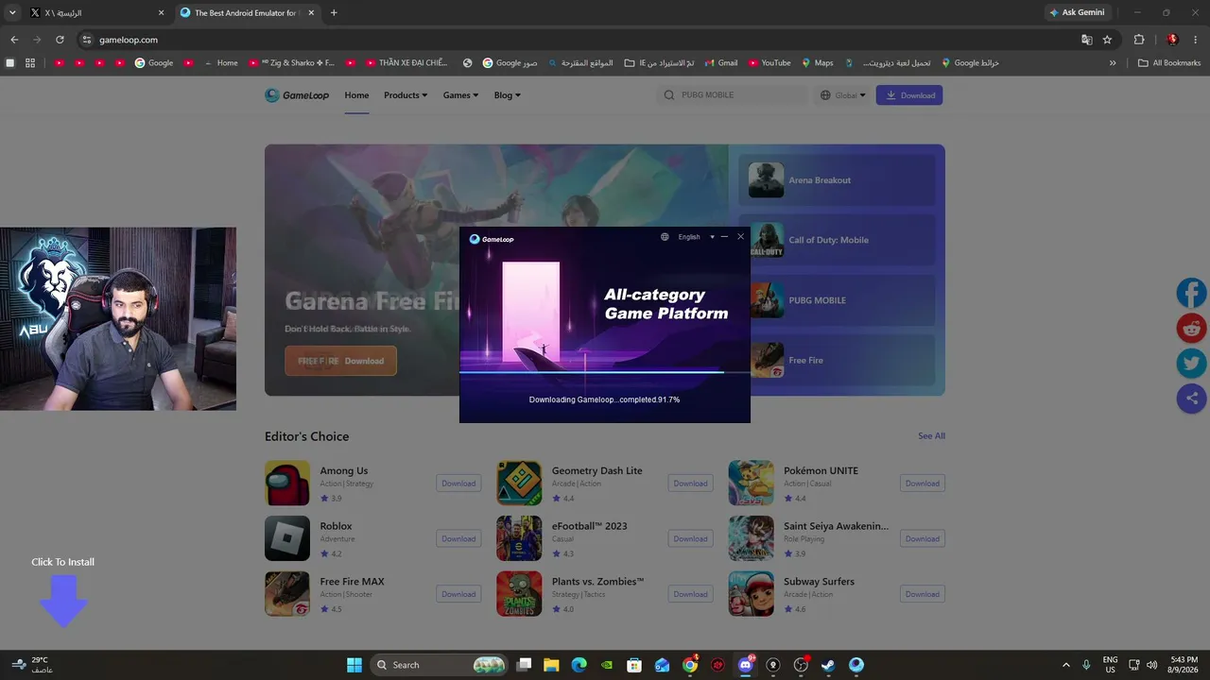Bookmark this page with the star icon
Image resolution: width=1210 pixels, height=680 pixels.
coord(1107,40)
